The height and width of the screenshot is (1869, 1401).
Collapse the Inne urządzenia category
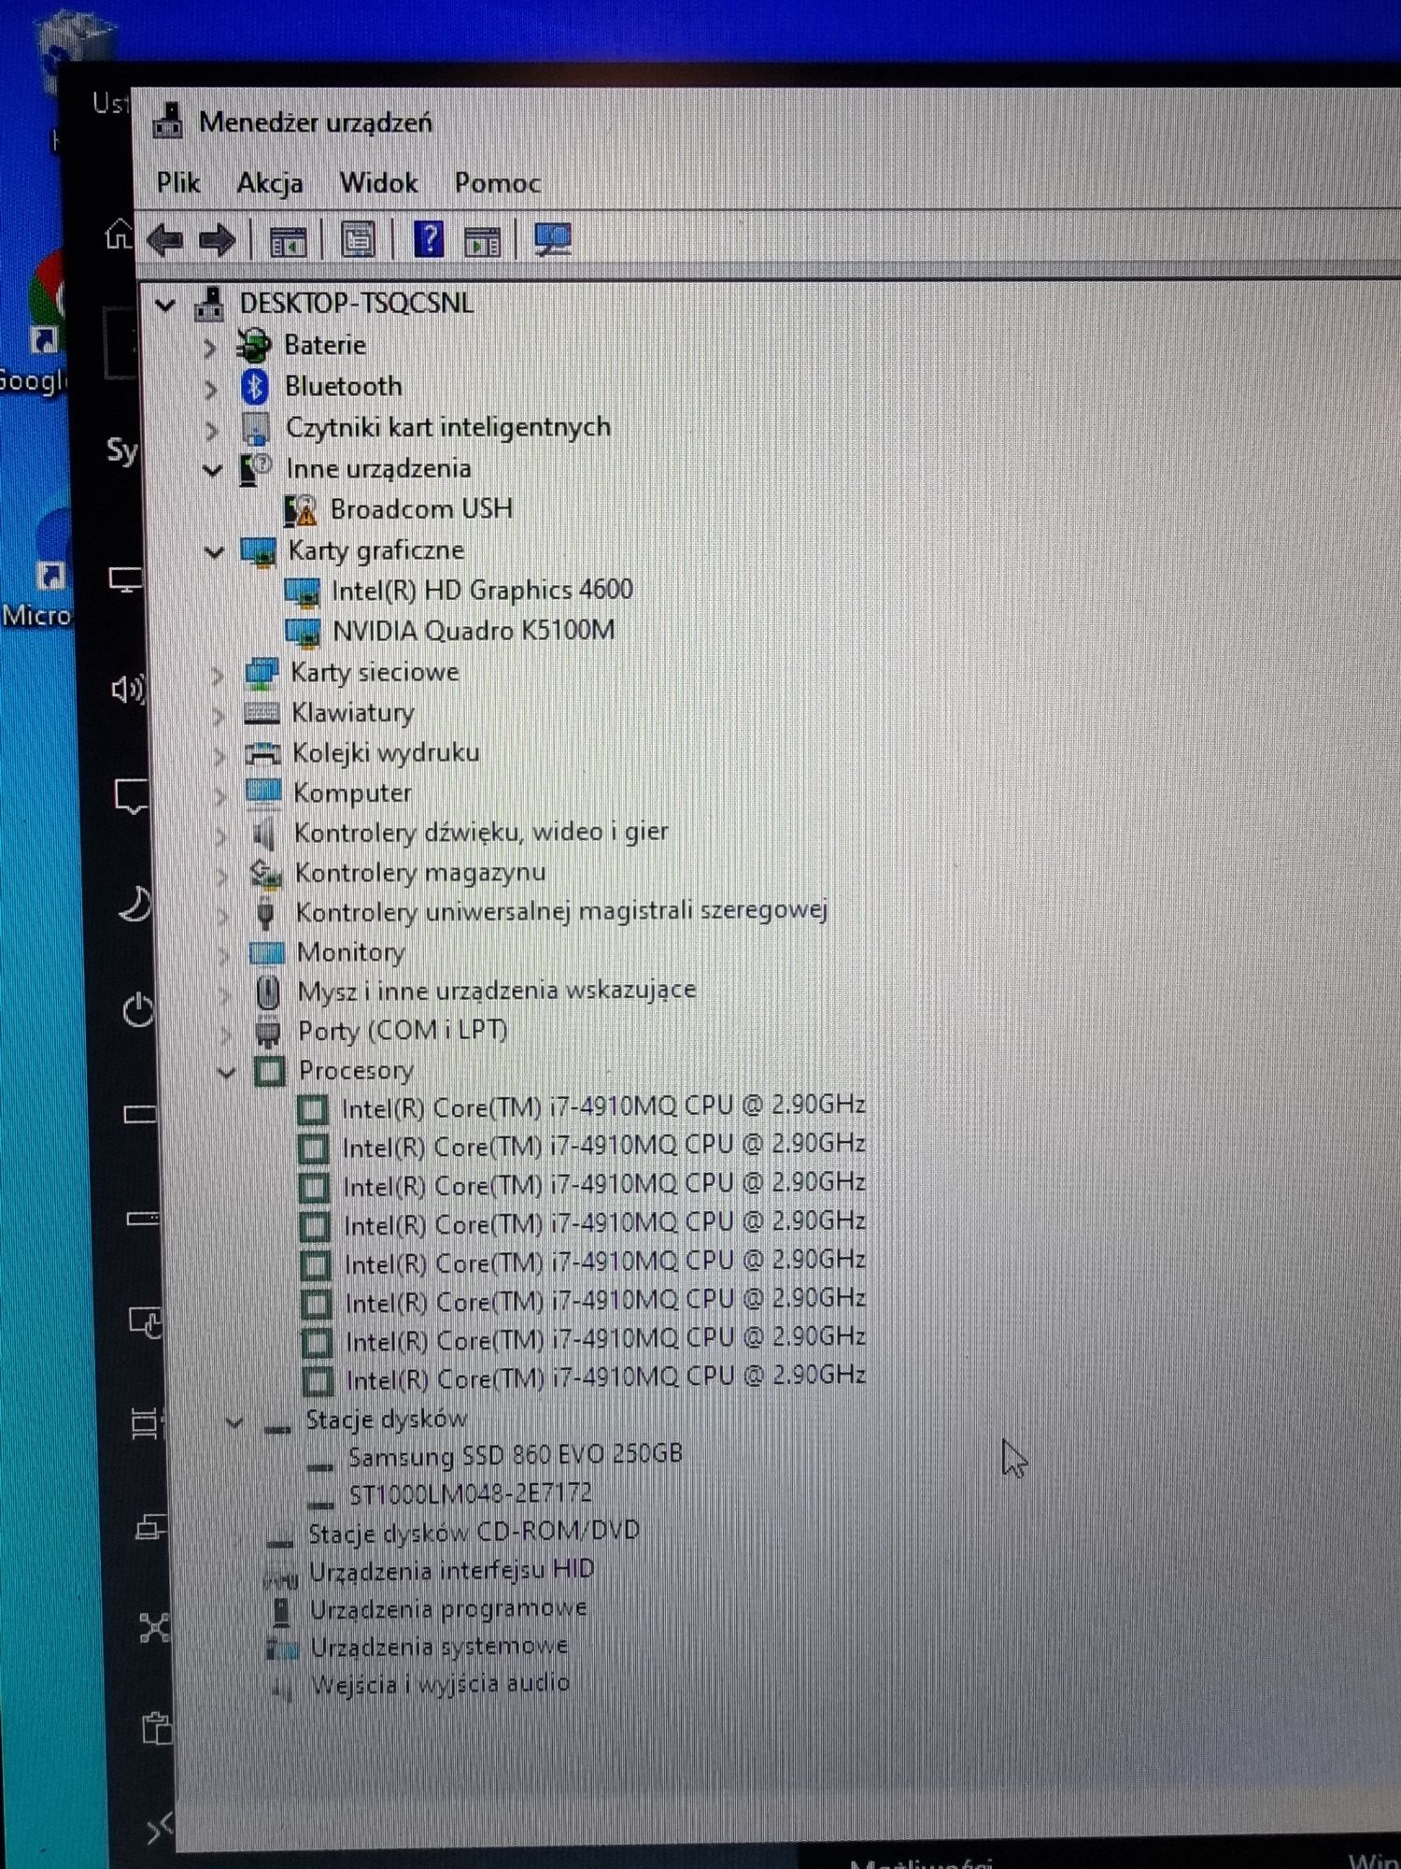(213, 470)
